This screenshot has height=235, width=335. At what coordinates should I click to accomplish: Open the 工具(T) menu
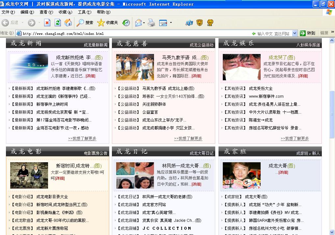point(84,12)
